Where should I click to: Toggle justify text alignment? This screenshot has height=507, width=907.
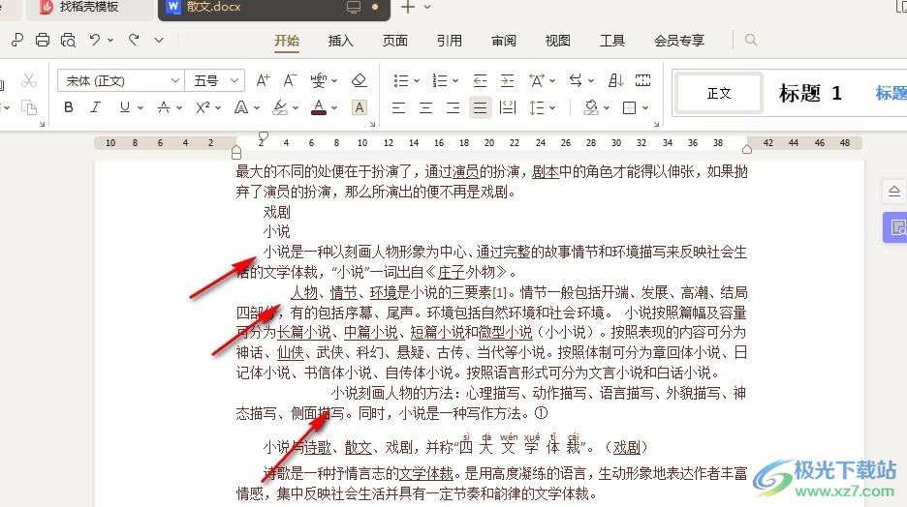click(480, 107)
